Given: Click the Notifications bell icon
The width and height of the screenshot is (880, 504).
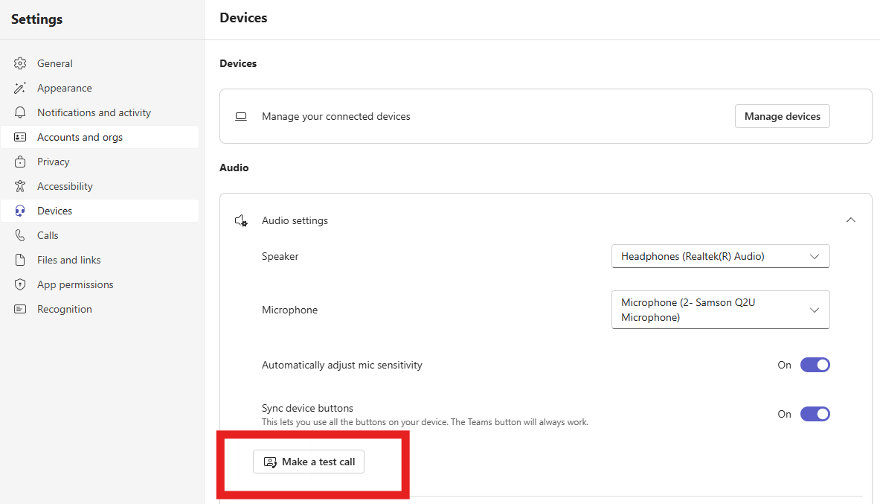Looking at the screenshot, I should (21, 112).
